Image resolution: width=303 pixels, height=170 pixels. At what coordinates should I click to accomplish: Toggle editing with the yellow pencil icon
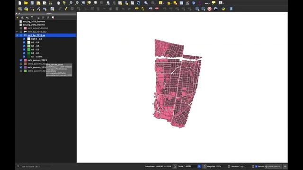coord(66,9)
